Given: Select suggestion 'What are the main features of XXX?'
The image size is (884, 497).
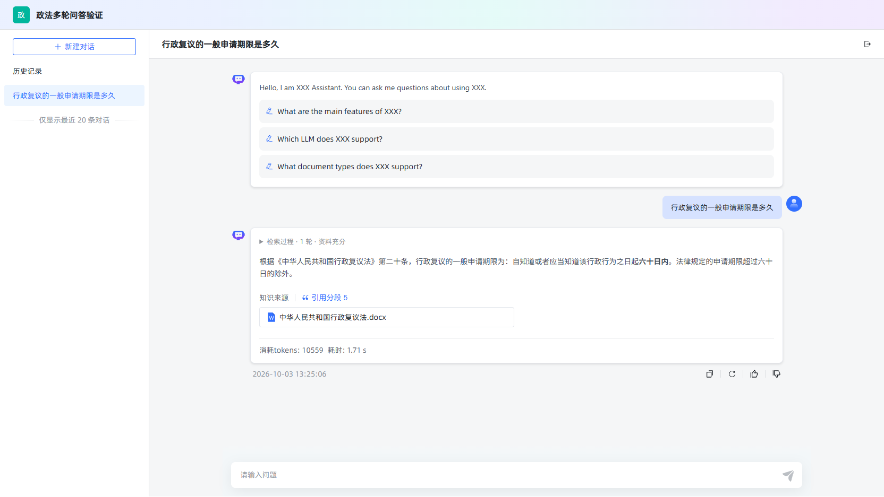Looking at the screenshot, I should pos(516,111).
